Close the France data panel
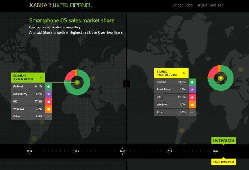Viewport: 249px width, 170px height. click(x=184, y=73)
